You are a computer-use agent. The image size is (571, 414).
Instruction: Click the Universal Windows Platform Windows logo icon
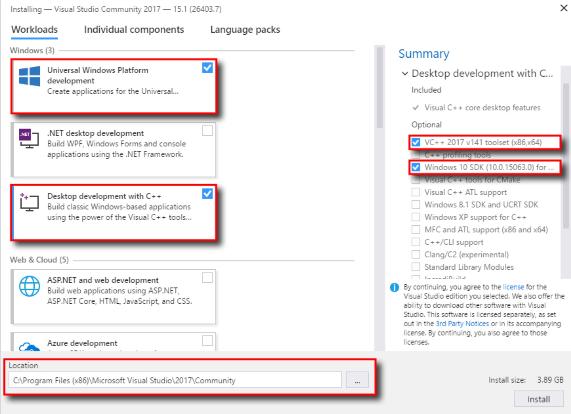pos(29,76)
